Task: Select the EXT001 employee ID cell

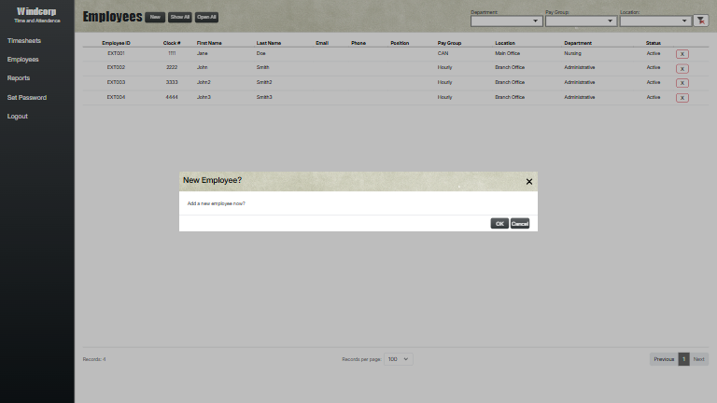Action: pos(116,53)
